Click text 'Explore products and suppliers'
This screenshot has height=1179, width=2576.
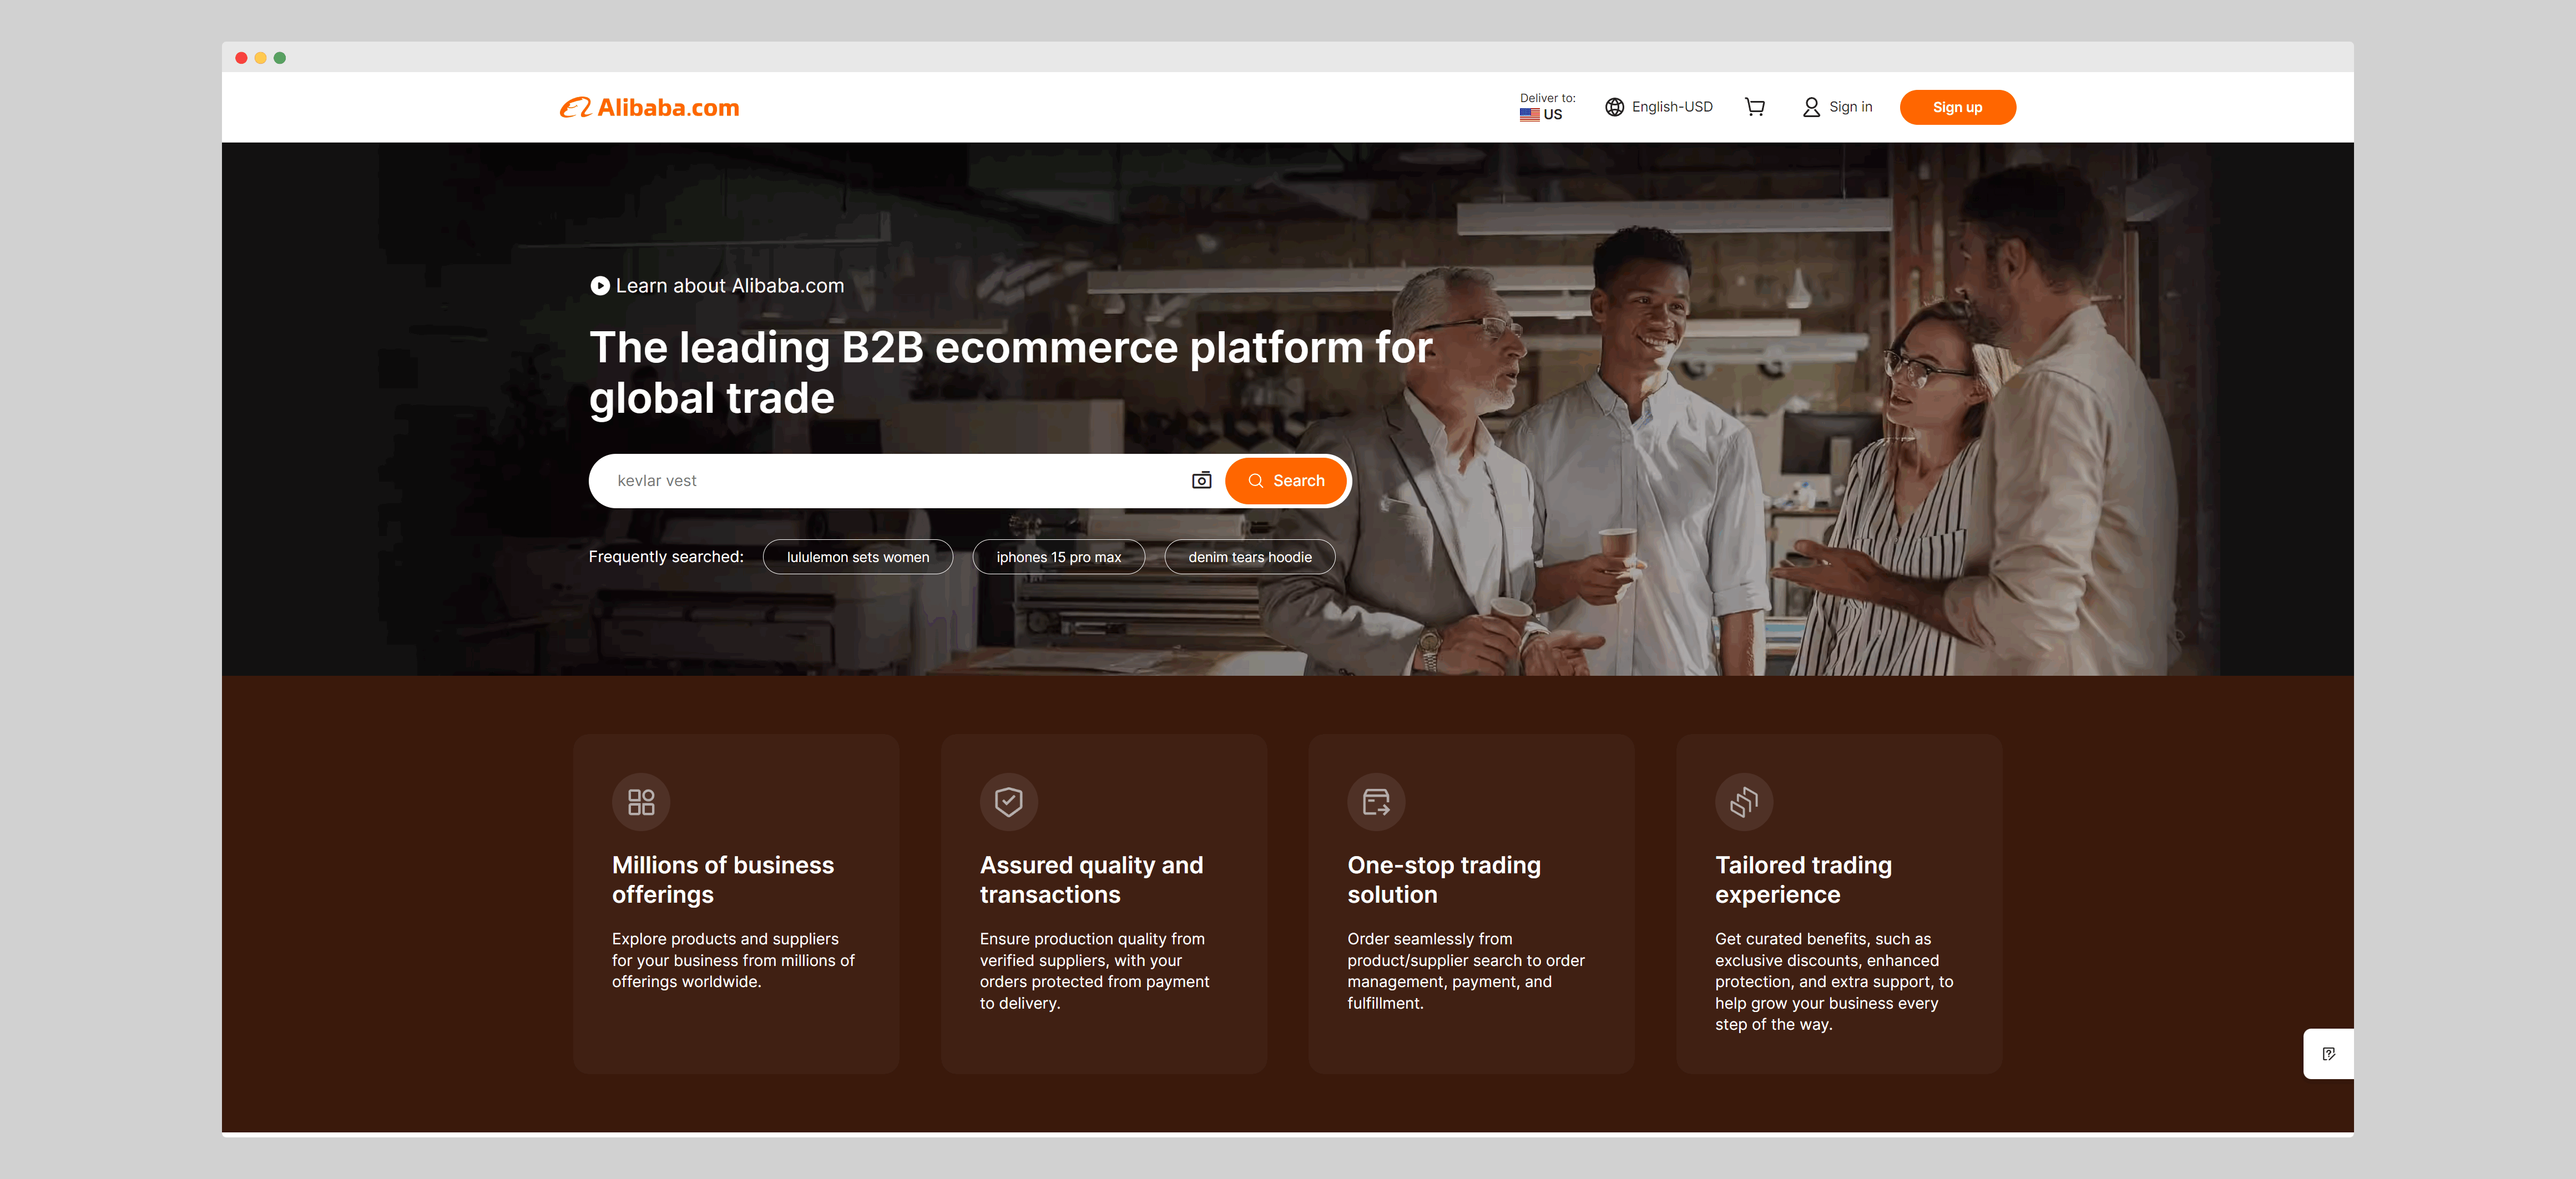(725, 939)
